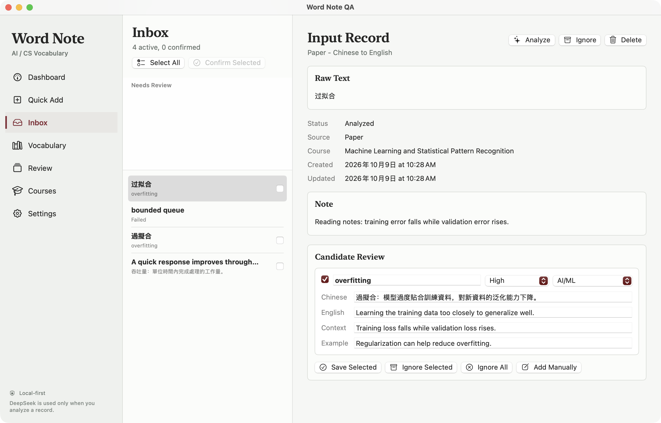Image resolution: width=661 pixels, height=423 pixels.
Task: Click the course name Machine Learning value
Action: 429,151
